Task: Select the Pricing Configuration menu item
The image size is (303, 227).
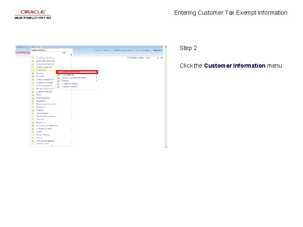Action: point(45,89)
